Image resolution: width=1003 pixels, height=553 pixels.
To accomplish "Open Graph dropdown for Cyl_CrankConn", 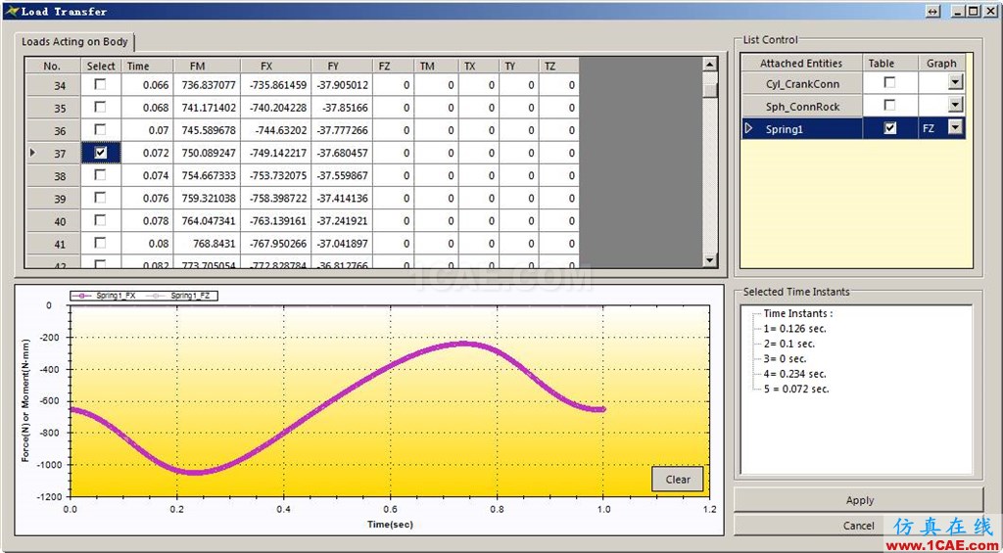I will coord(955,82).
